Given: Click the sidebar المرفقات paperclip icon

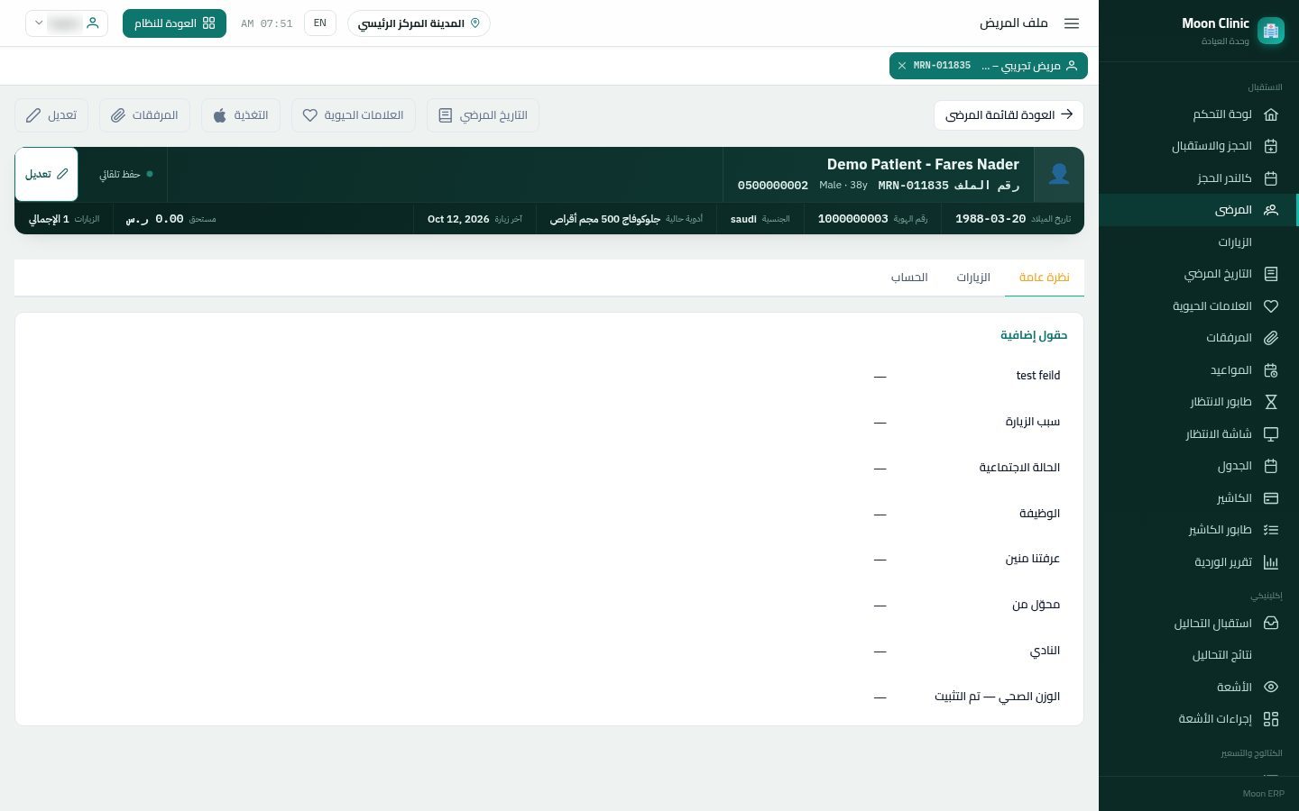Looking at the screenshot, I should point(1271,338).
